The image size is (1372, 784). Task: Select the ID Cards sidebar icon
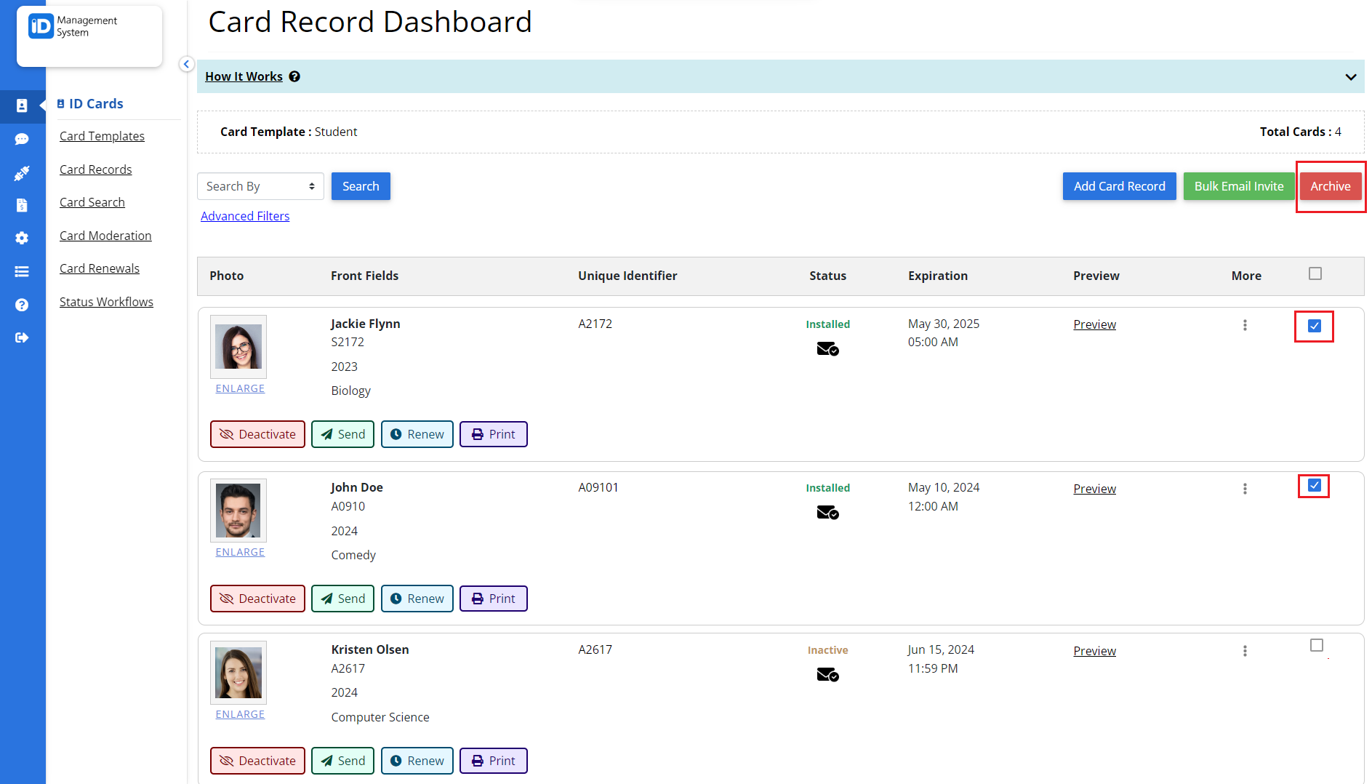(x=23, y=106)
